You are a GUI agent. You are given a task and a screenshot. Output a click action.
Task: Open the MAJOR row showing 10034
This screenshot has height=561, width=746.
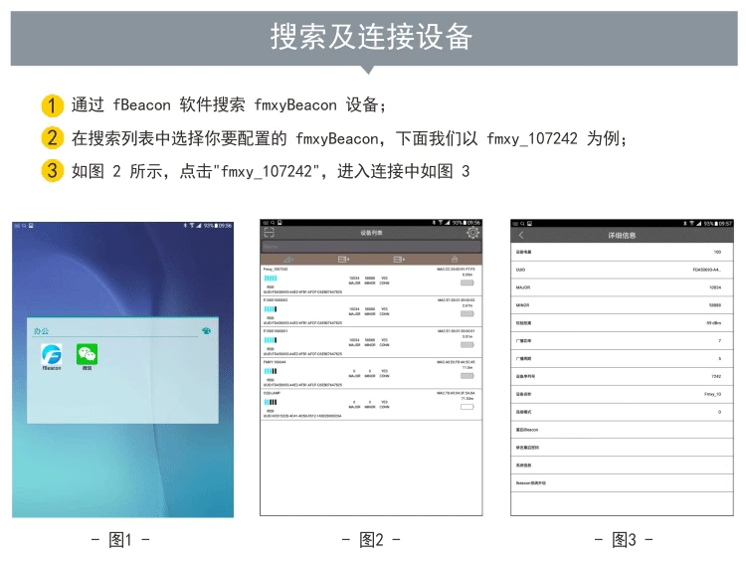[x=622, y=287]
